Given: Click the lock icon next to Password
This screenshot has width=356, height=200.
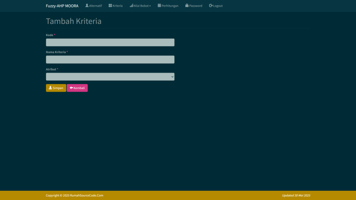Looking at the screenshot, I should click(187, 6).
